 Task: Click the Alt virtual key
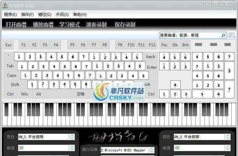(x=39, y=94)
